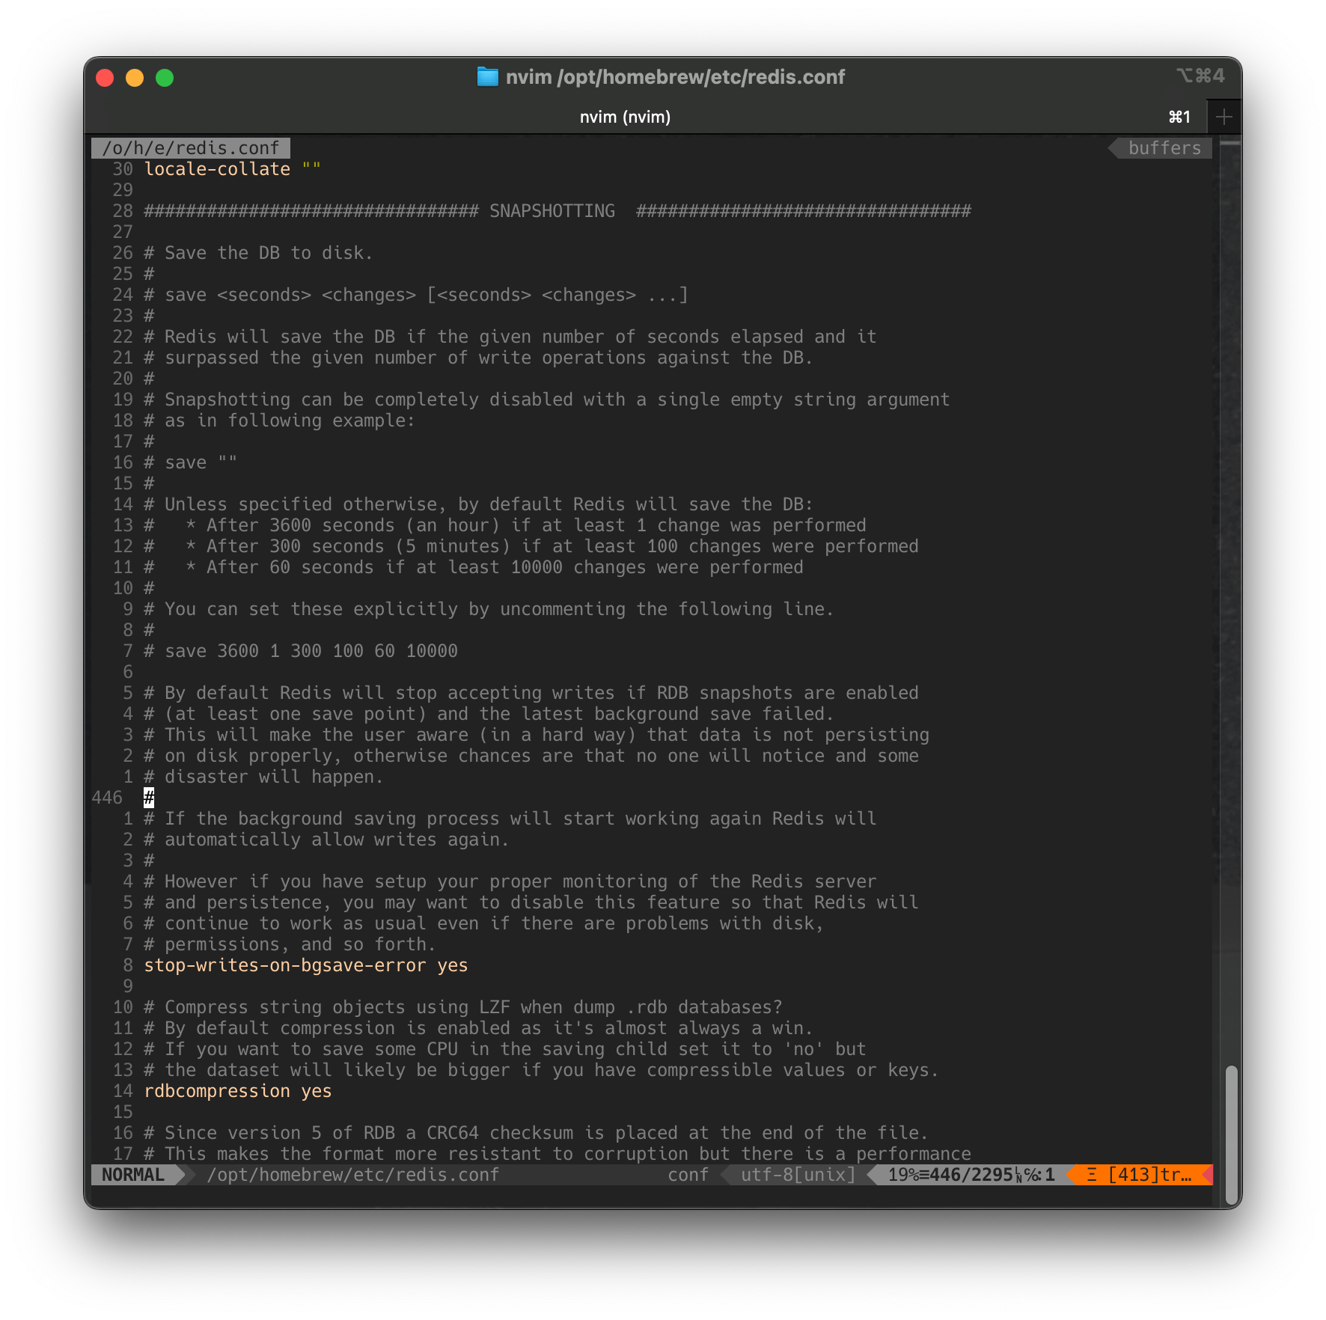Click 'continue to work as usual' line

(x=483, y=923)
